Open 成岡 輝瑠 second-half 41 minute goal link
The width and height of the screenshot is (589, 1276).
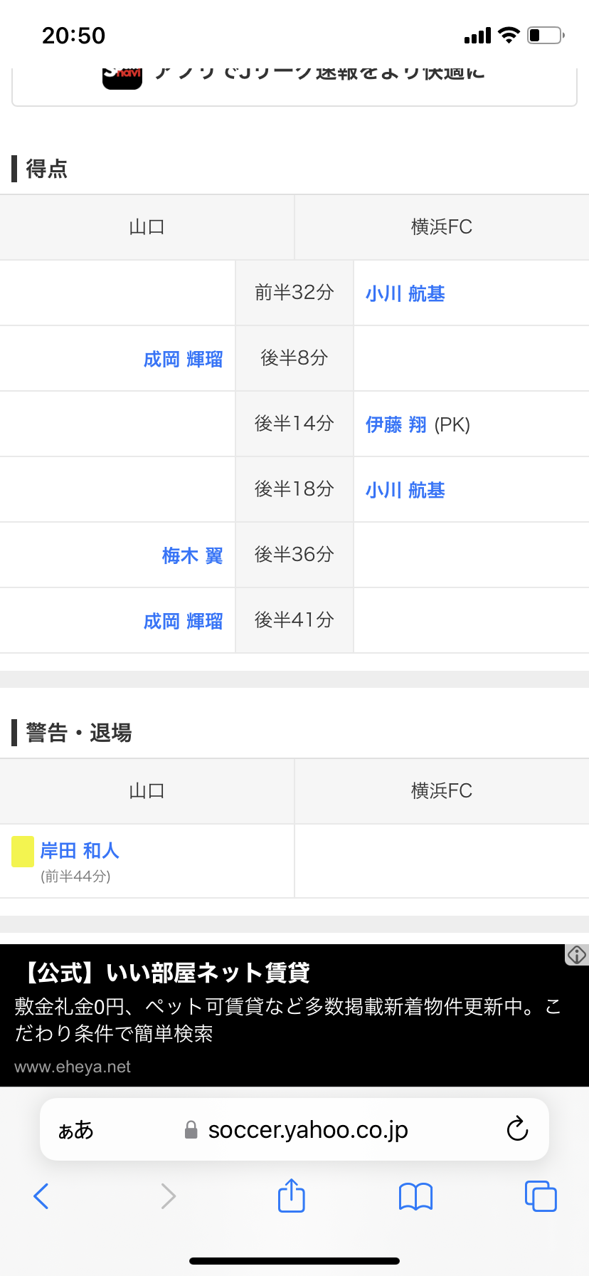183,621
